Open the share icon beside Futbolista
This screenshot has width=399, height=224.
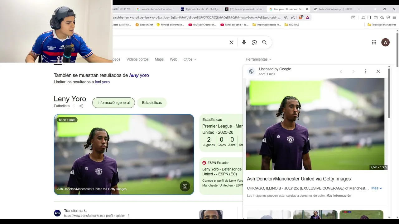[x=81, y=106]
